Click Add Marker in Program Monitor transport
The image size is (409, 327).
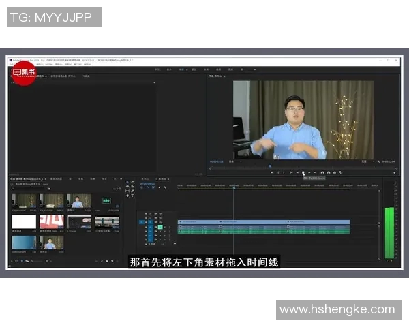tap(272, 172)
